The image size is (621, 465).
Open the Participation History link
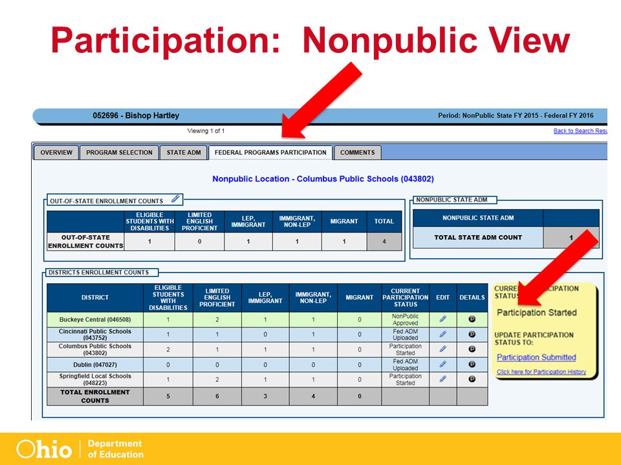[x=541, y=372]
